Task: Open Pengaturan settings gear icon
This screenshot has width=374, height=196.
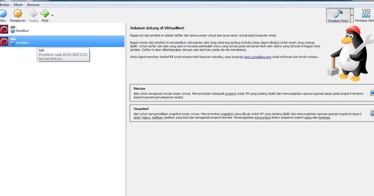Action: coord(18,14)
